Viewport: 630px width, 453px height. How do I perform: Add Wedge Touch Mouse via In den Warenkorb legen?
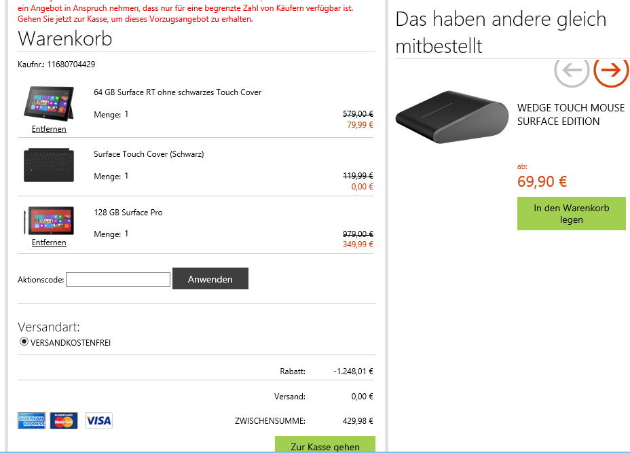(571, 214)
